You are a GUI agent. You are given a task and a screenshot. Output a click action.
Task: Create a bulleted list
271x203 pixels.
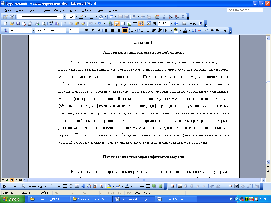click(147, 30)
